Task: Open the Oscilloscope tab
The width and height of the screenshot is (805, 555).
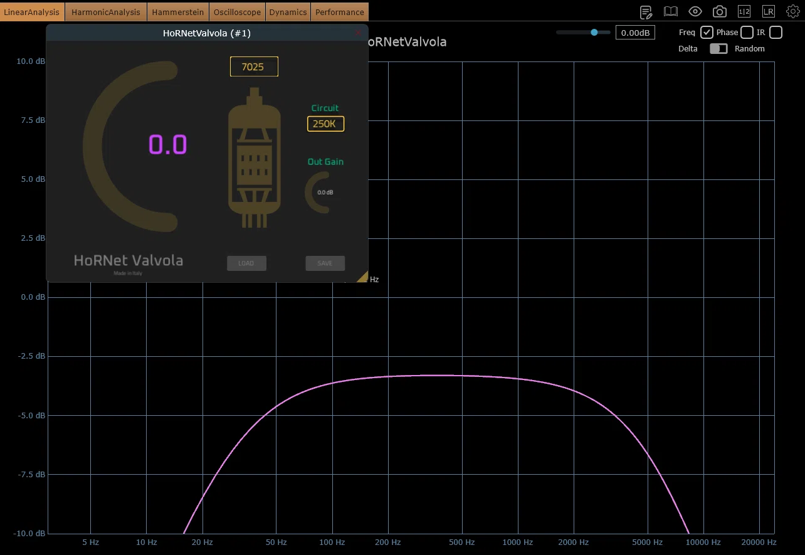Action: coord(237,12)
